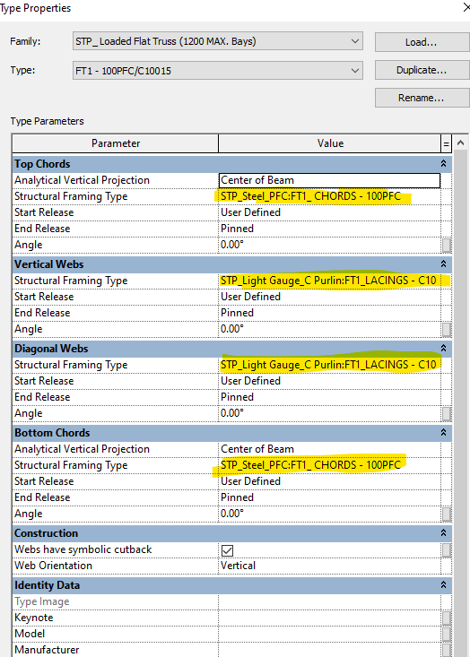Click associate button for Model row

(x=447, y=634)
